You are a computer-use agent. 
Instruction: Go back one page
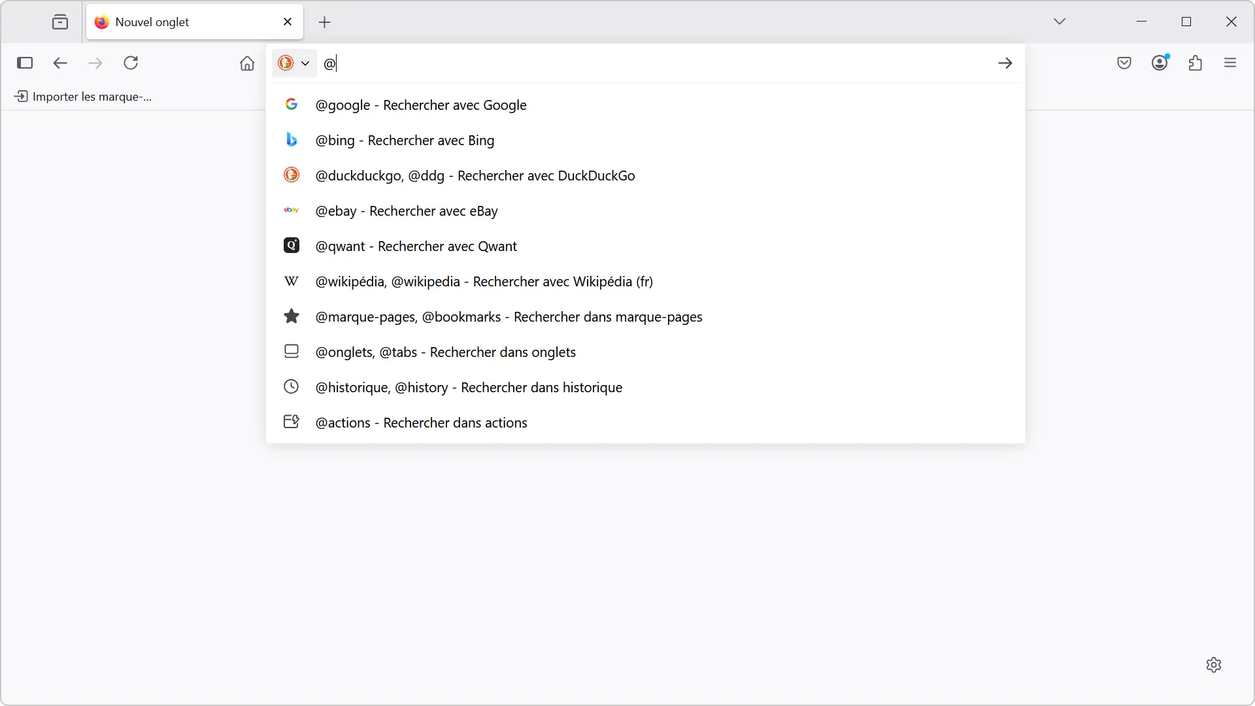(60, 63)
